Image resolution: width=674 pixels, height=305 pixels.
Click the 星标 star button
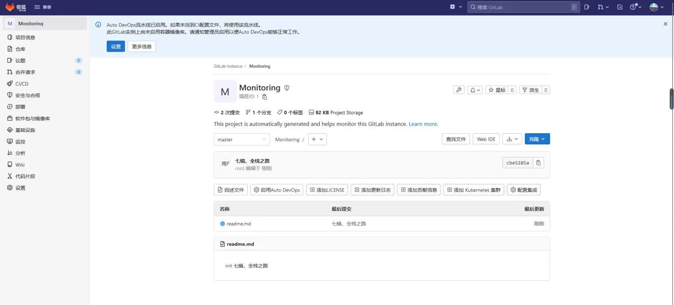[497, 90]
